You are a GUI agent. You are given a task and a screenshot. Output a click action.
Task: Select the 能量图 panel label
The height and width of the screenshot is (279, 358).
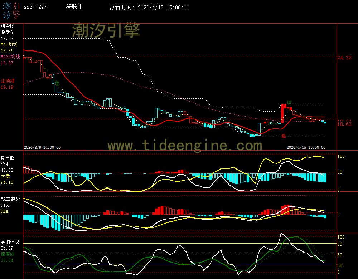click(8, 157)
